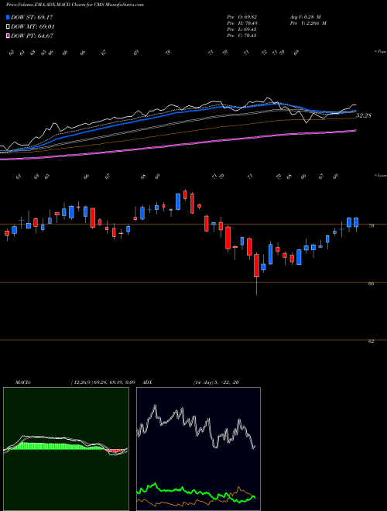Click the 52.28 label on the EMA chart

click(364, 115)
